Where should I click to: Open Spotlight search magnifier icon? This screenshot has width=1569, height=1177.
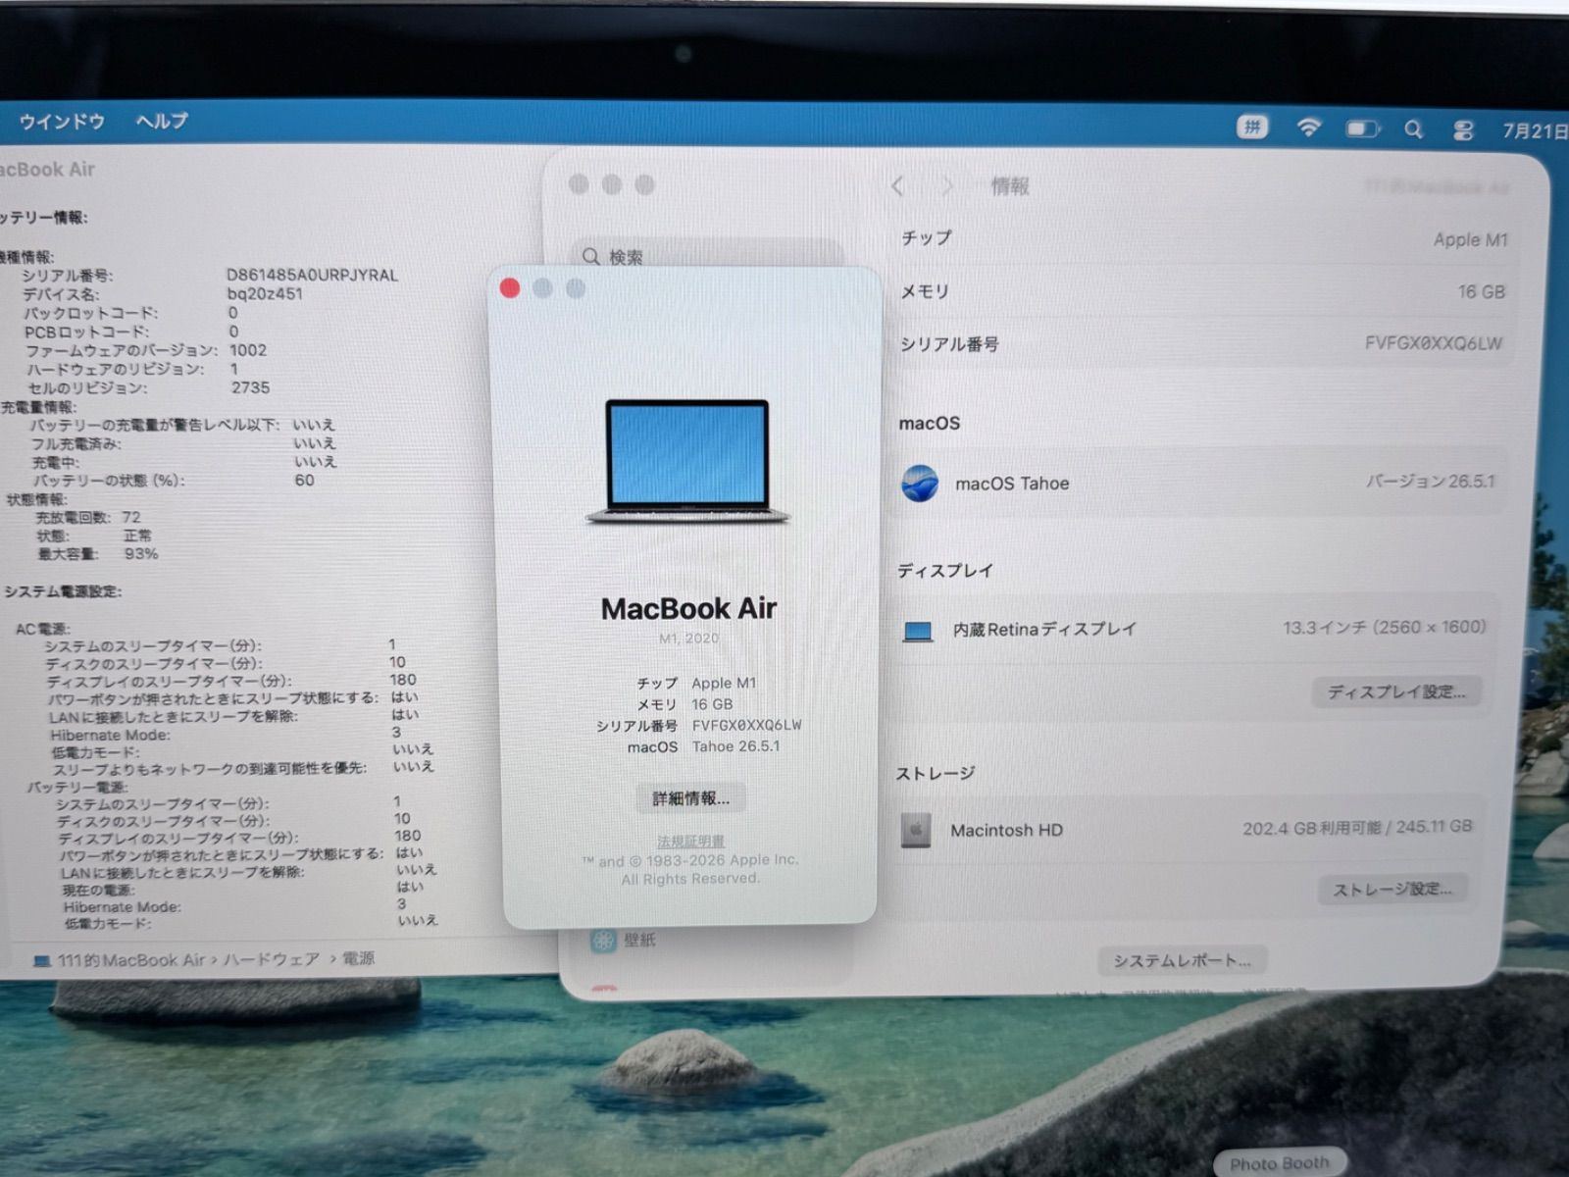(x=1413, y=128)
